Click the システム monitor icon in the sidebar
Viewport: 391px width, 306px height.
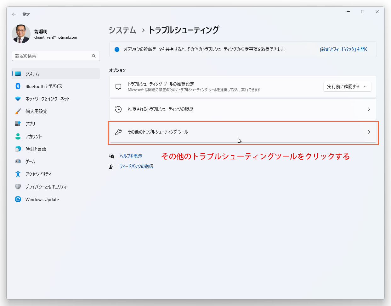(x=18, y=74)
